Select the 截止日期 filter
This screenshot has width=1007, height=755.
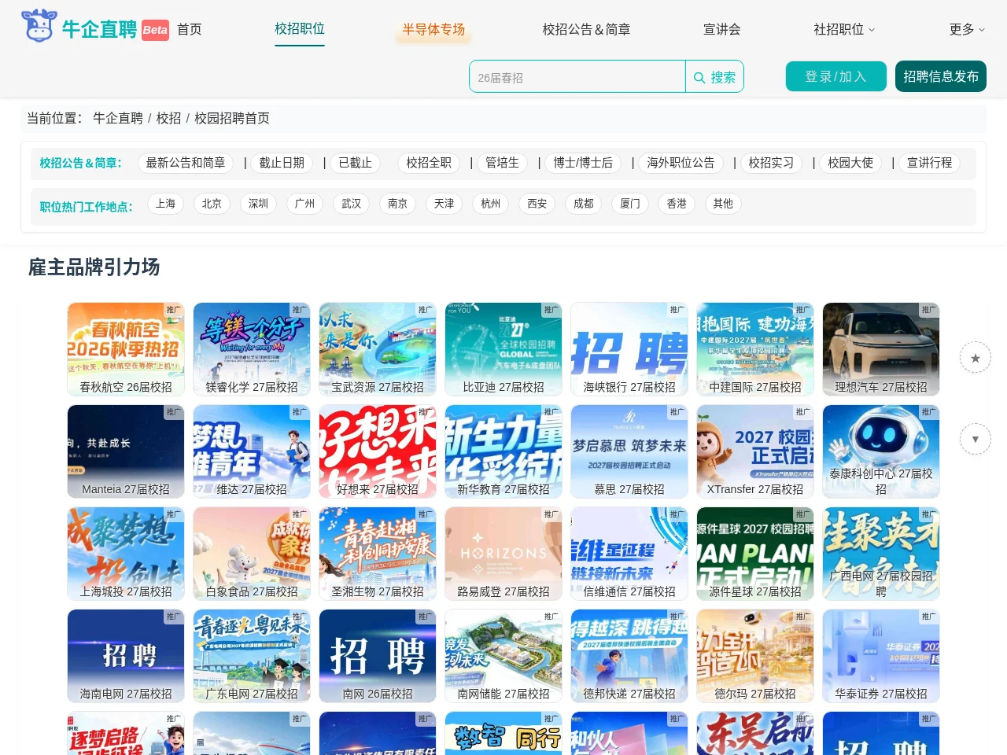(282, 163)
